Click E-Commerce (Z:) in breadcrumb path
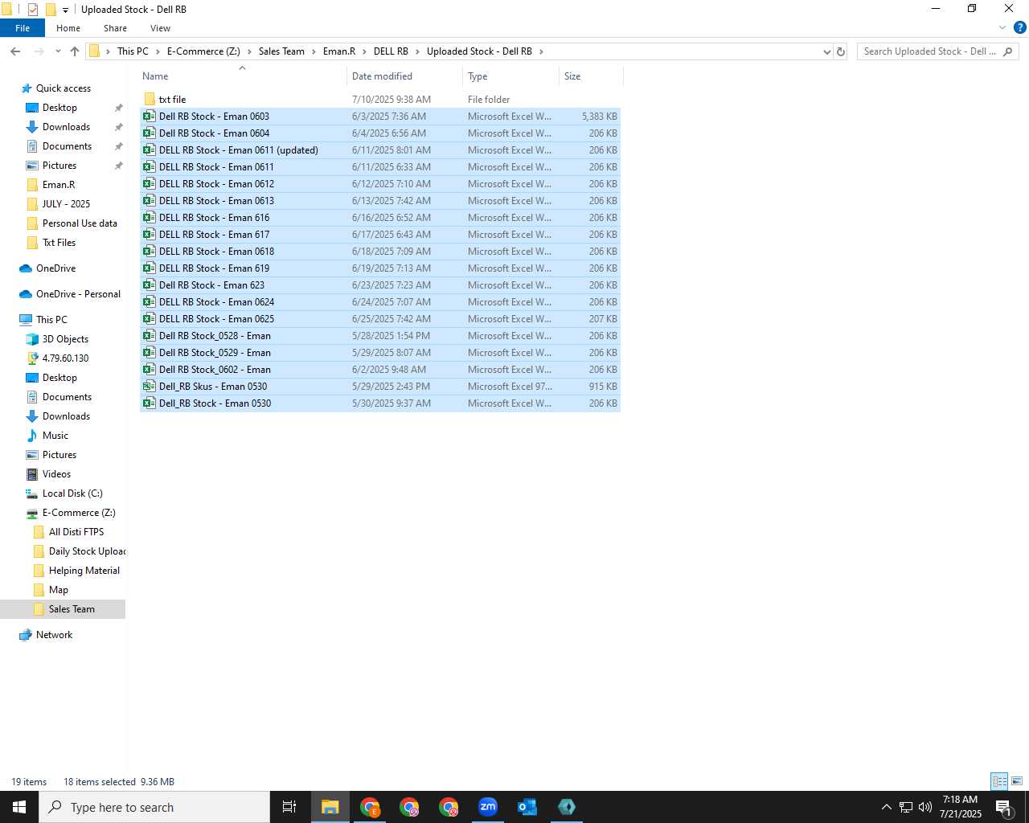Viewport: 1029px width, 823px height. pos(203,51)
